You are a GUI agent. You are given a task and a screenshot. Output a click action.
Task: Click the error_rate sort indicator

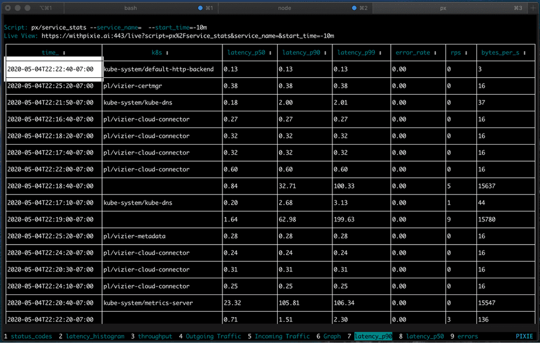tap(435, 53)
